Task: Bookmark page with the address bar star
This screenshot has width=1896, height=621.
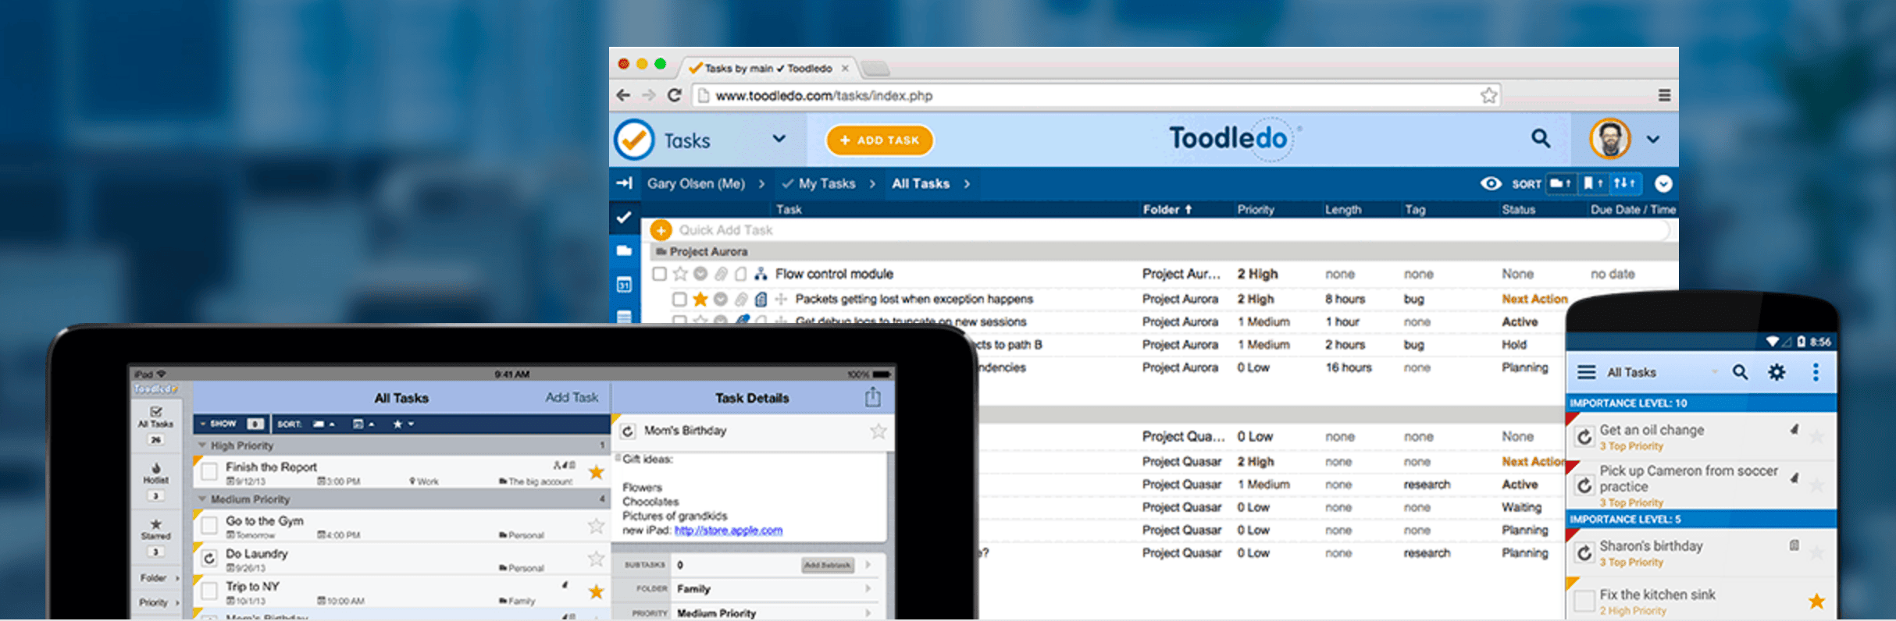Action: 1488,95
